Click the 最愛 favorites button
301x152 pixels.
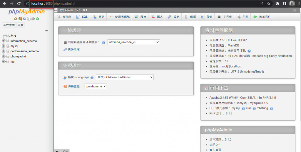click(21, 25)
